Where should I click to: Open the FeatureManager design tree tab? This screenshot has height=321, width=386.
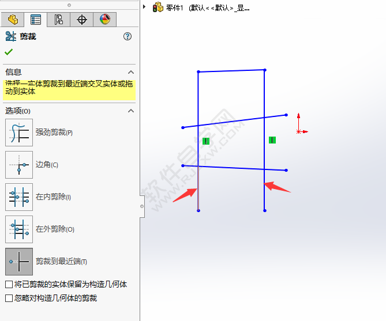pyautogui.click(x=13, y=20)
